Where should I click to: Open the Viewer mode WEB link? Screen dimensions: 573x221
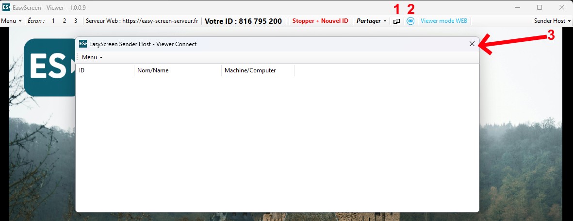(x=443, y=21)
